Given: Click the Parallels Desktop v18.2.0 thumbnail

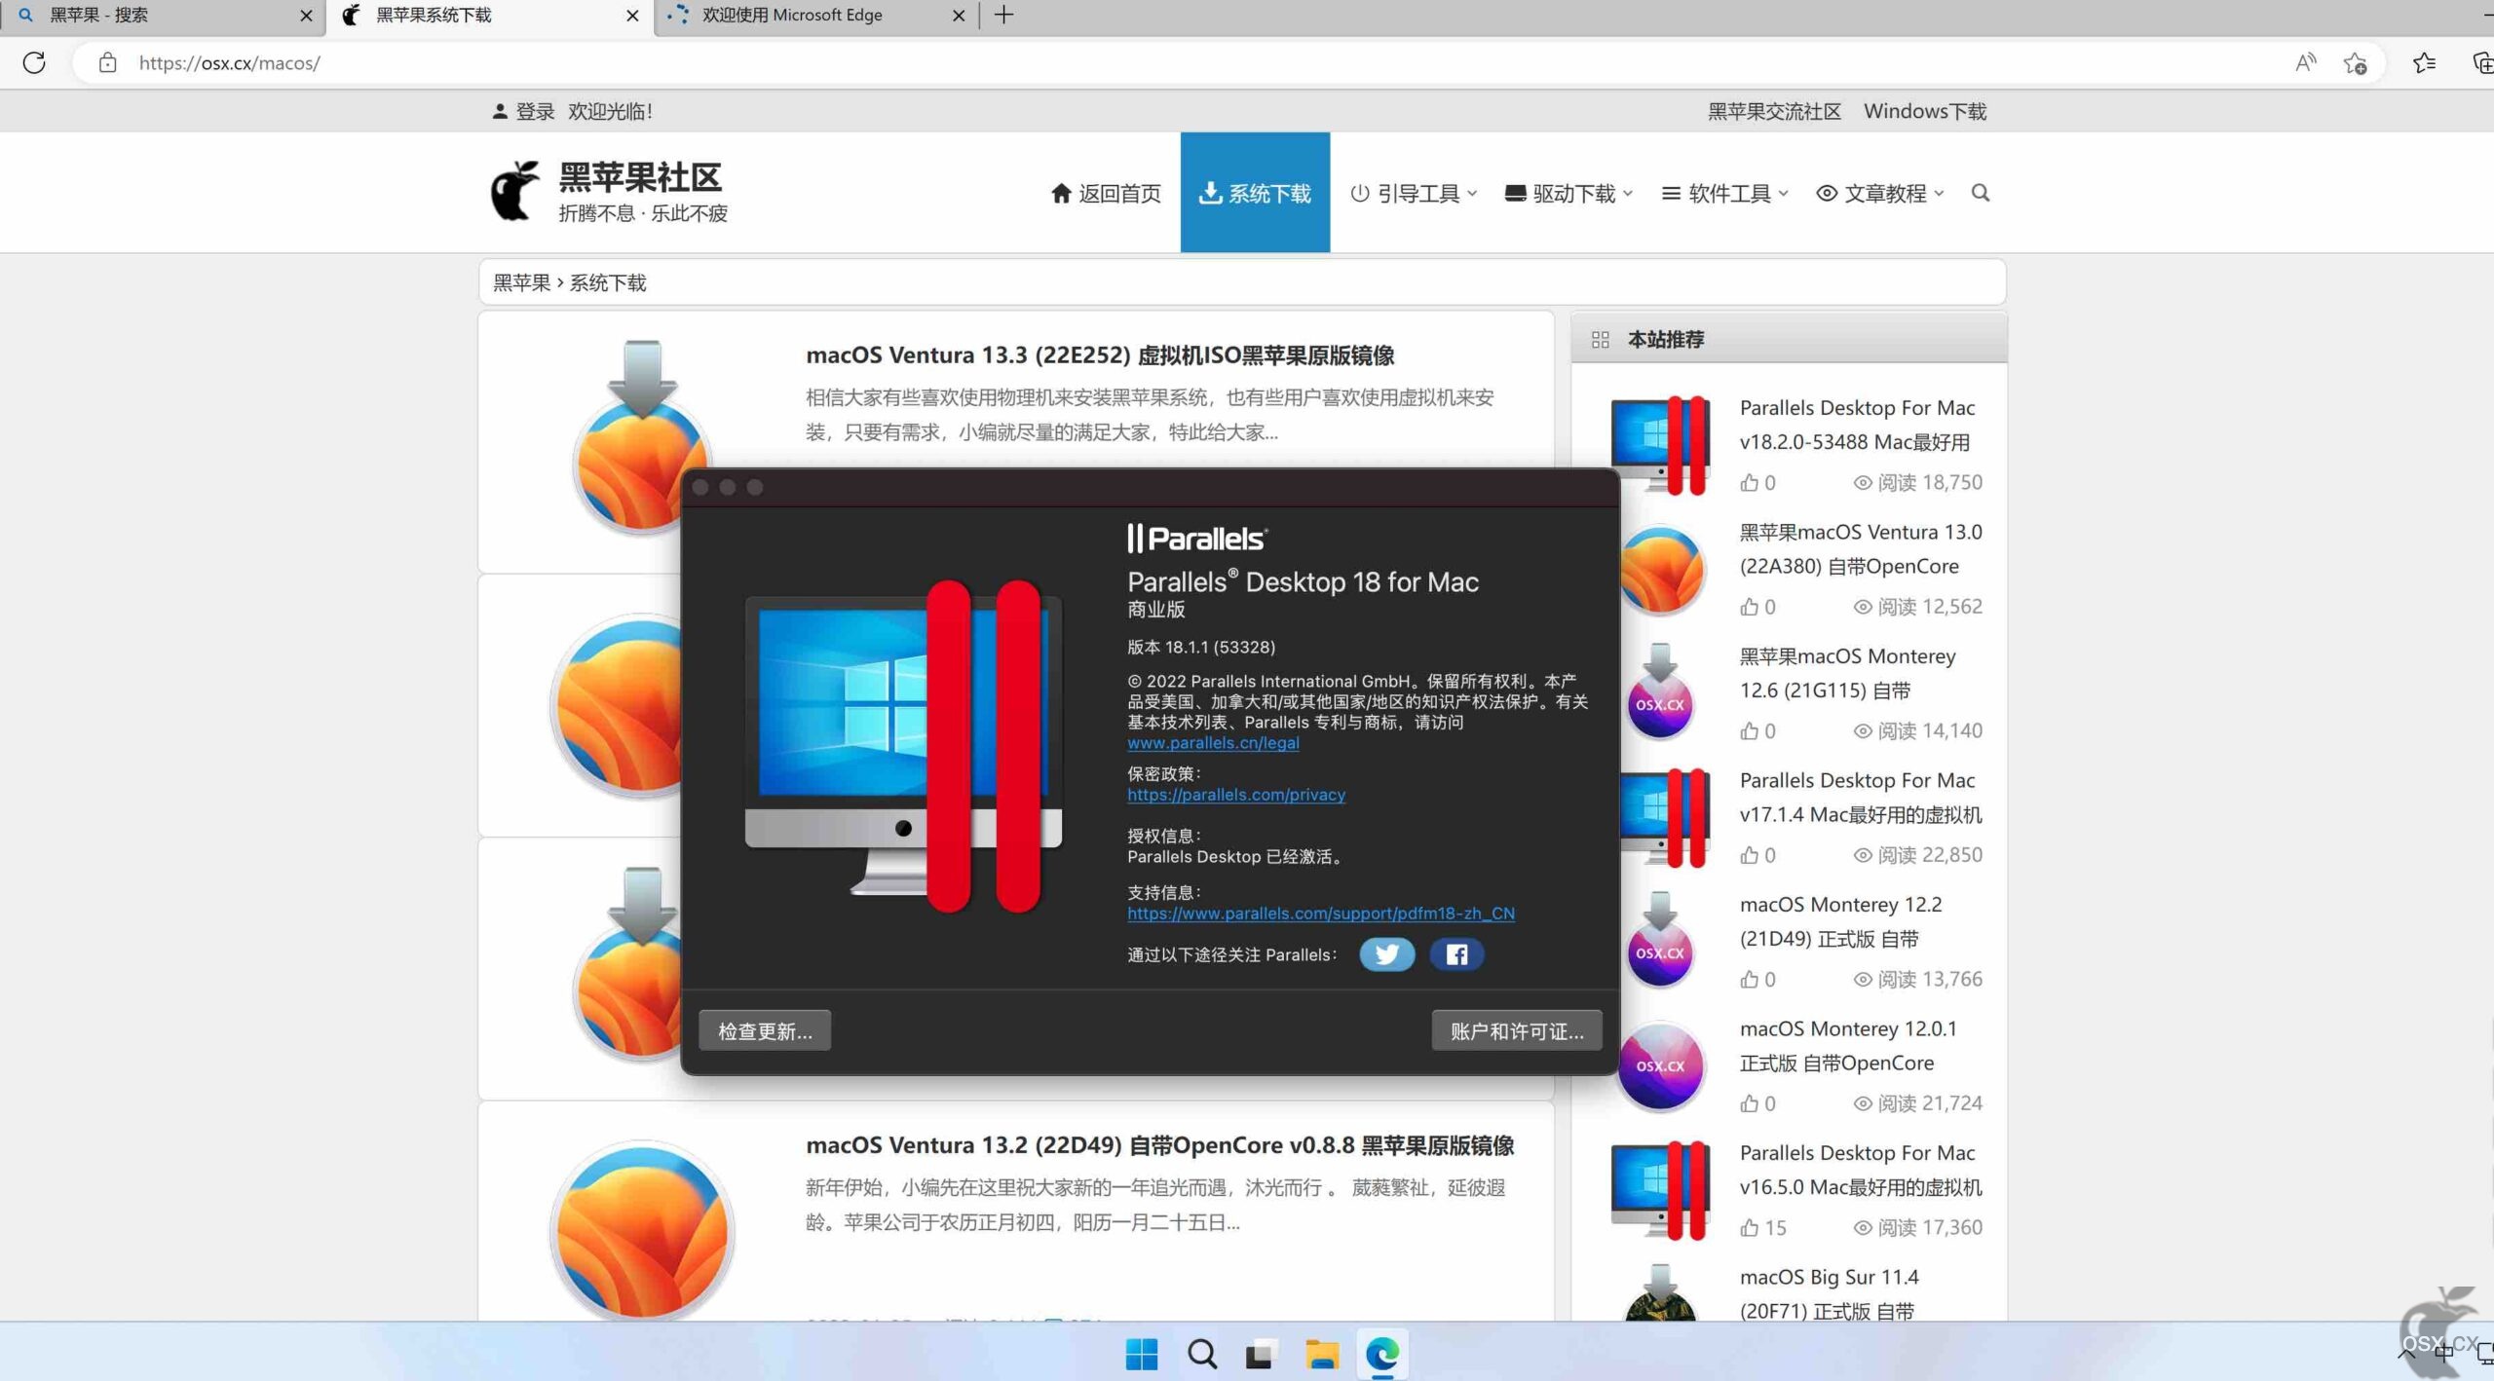Looking at the screenshot, I should click(1660, 444).
